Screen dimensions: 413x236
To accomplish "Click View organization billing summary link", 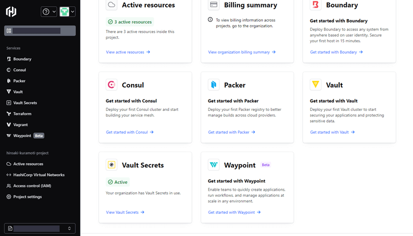I will [242, 52].
